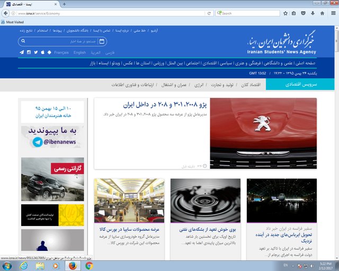Select the انرژی sub-section tab
This screenshot has height=271, width=339.
199,85
